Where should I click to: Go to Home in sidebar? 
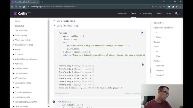point(17,21)
